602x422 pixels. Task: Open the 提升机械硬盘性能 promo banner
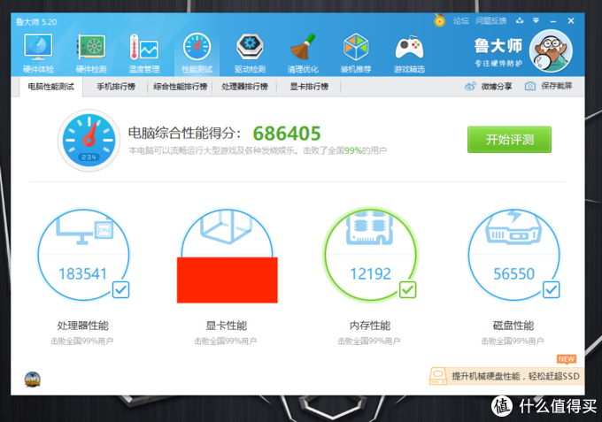[x=506, y=376]
